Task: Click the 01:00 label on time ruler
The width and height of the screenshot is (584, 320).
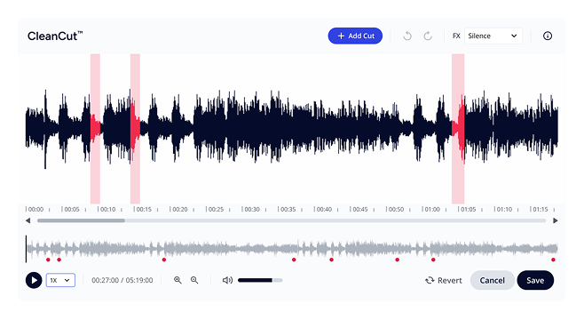Action: pyautogui.click(x=432, y=210)
